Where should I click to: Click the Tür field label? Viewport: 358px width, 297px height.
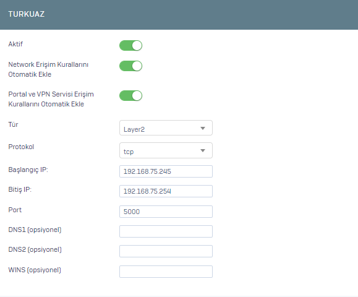click(13, 124)
